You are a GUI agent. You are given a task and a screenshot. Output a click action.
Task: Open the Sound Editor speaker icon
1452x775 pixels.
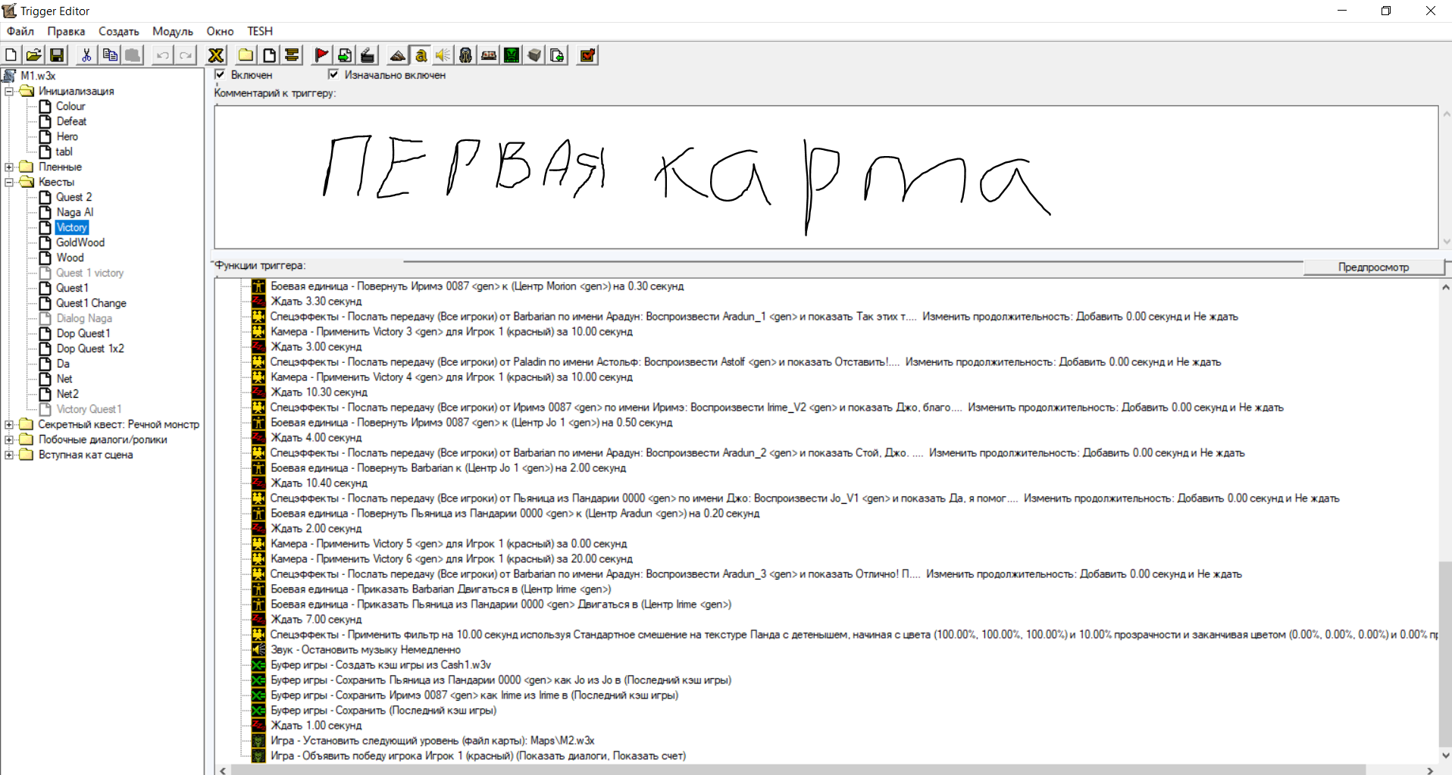pyautogui.click(x=443, y=55)
